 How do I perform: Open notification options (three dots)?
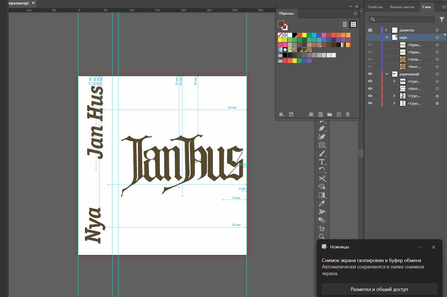(419, 247)
